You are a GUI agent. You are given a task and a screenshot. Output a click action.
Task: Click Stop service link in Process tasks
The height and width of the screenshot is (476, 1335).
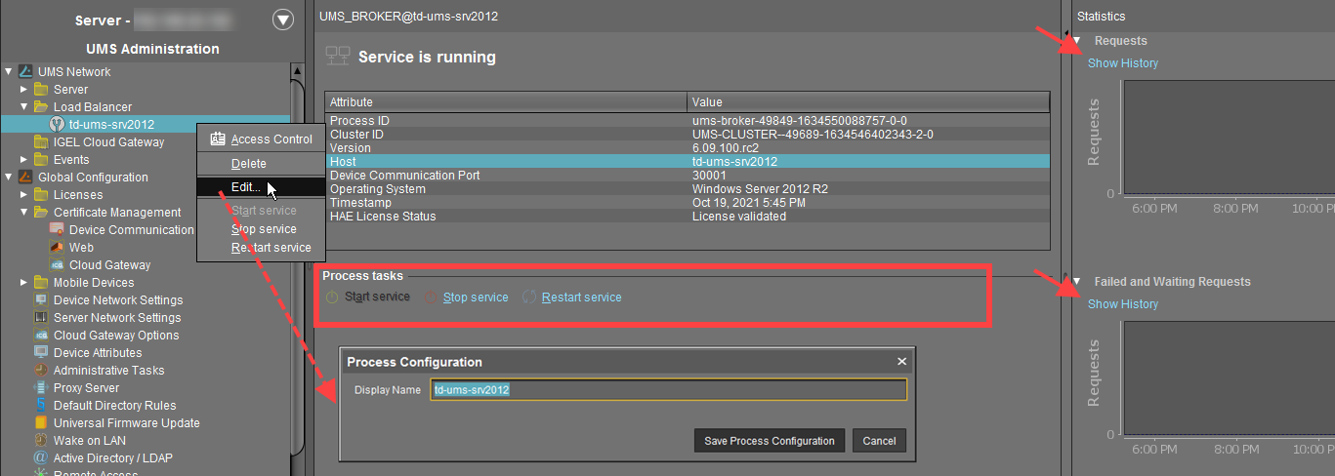(476, 297)
